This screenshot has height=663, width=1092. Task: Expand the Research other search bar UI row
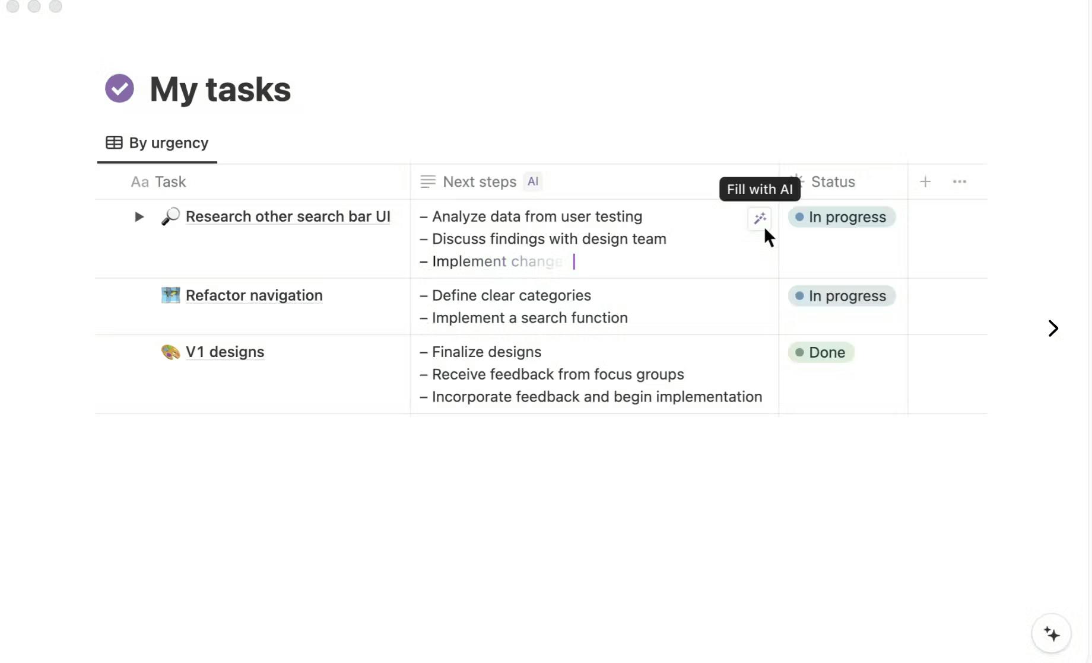(x=138, y=216)
